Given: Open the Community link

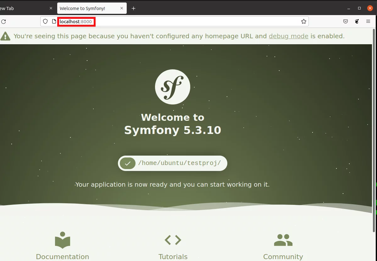Looking at the screenshot, I should click(x=283, y=257).
